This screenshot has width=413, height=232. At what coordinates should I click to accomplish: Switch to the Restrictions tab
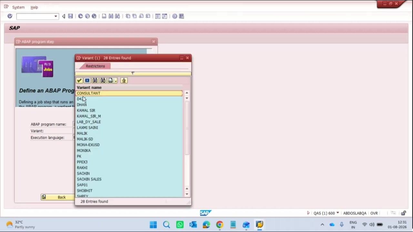coord(95,66)
